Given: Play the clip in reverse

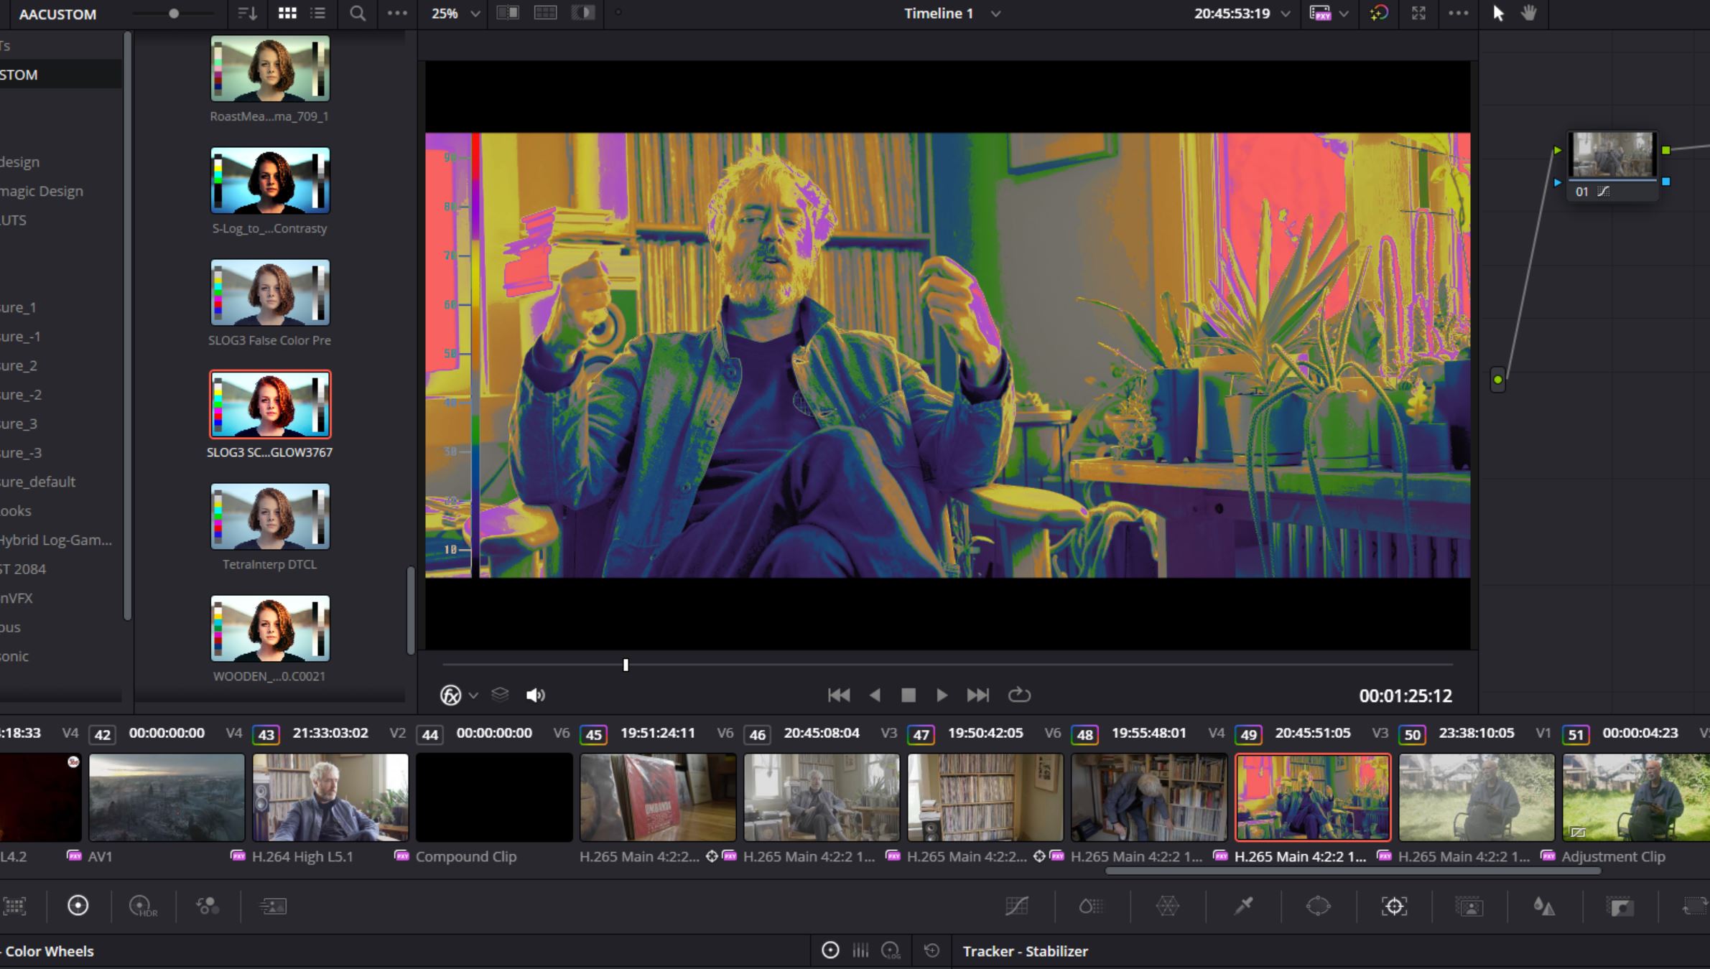Looking at the screenshot, I should click(x=875, y=695).
